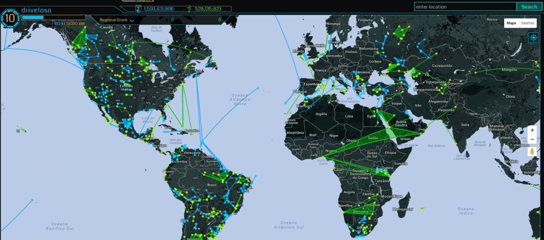
Task: Click the Resistance shield score icon
Action: pos(138,8)
